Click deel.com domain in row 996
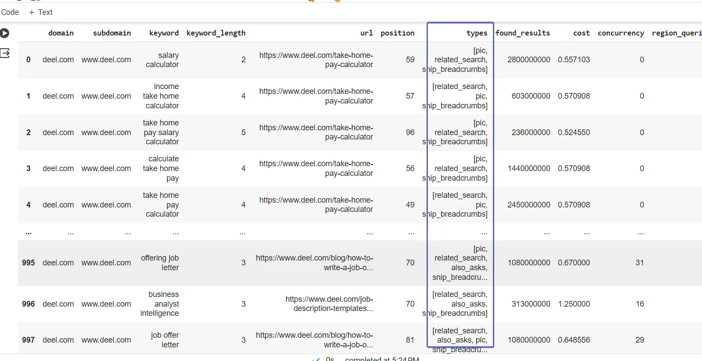 58,304
